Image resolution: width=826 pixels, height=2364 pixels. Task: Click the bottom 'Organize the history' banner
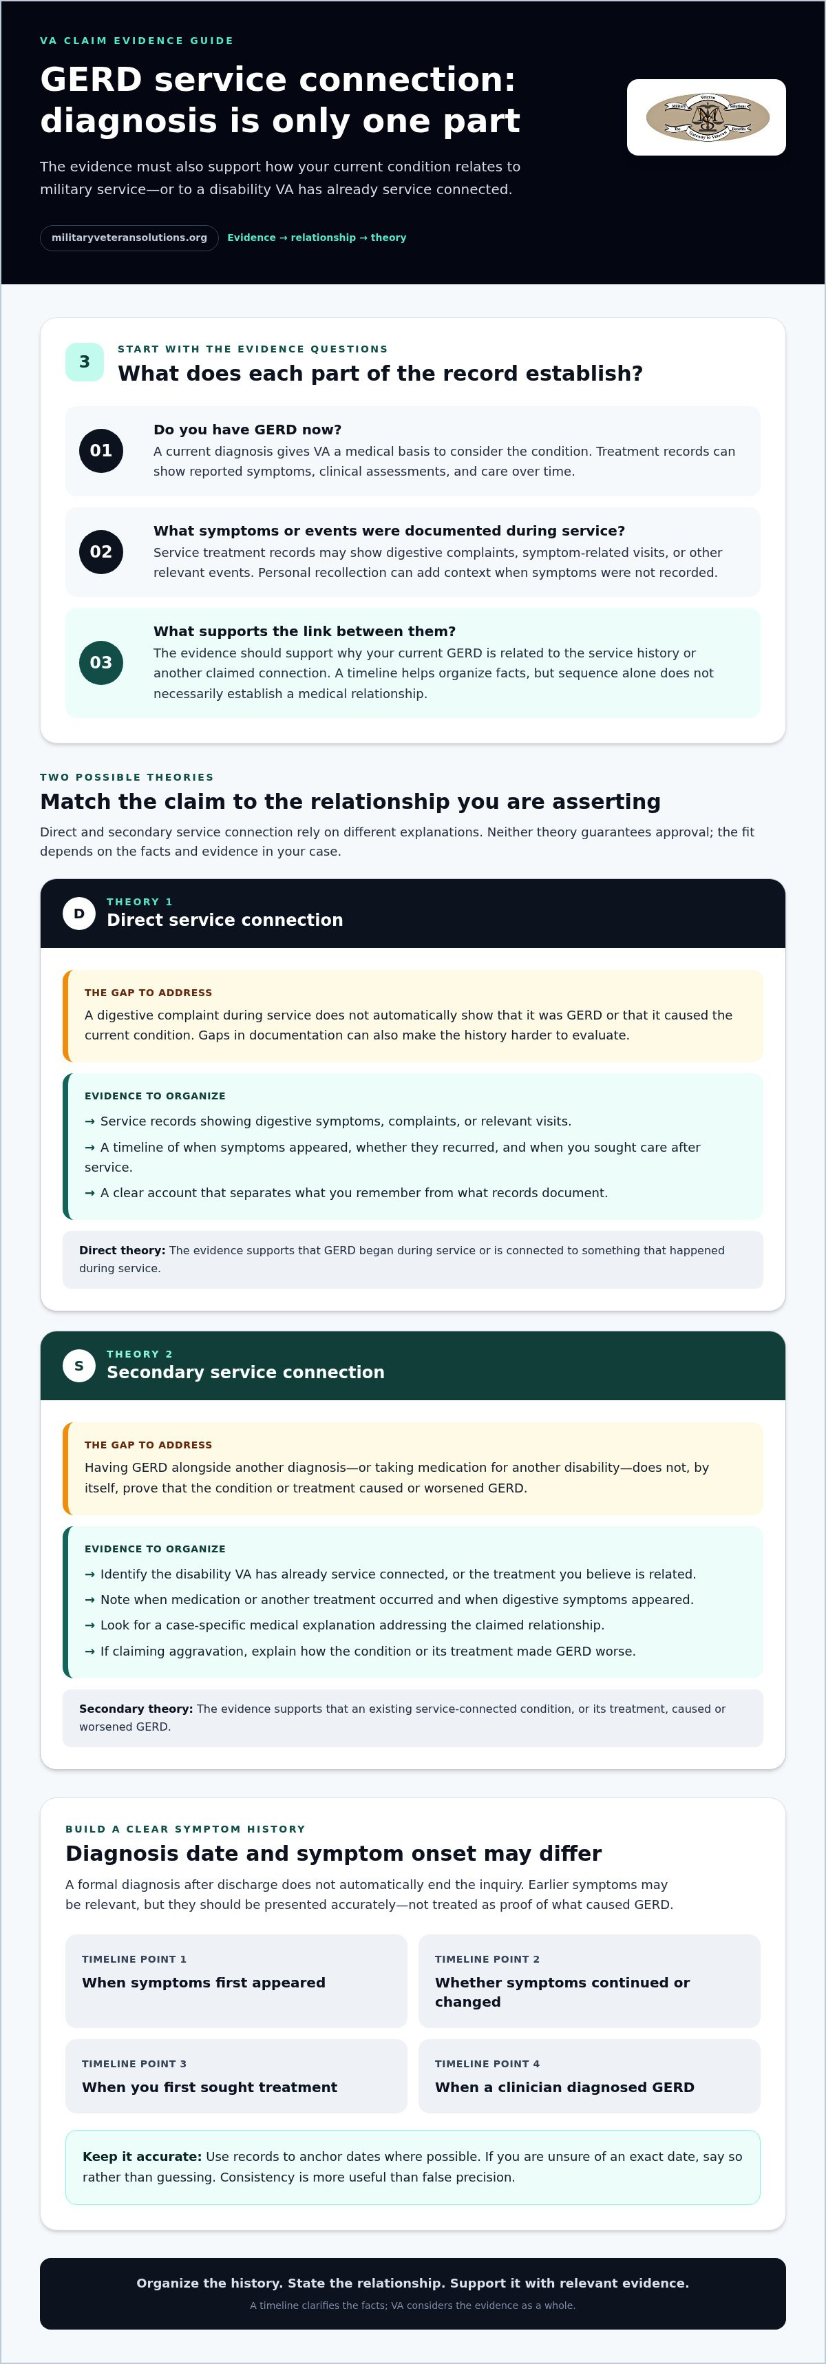413,2293
